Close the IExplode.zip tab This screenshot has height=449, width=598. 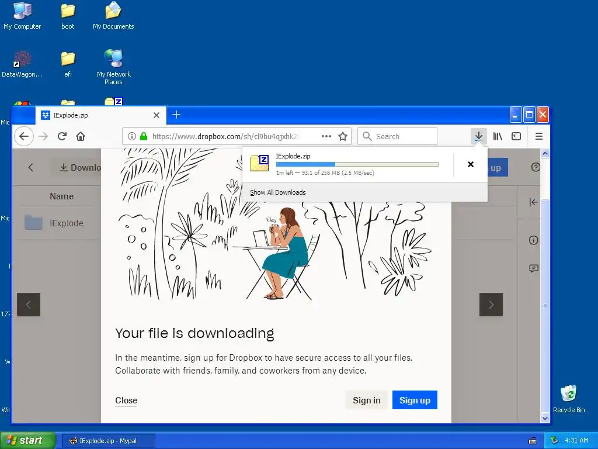point(157,115)
